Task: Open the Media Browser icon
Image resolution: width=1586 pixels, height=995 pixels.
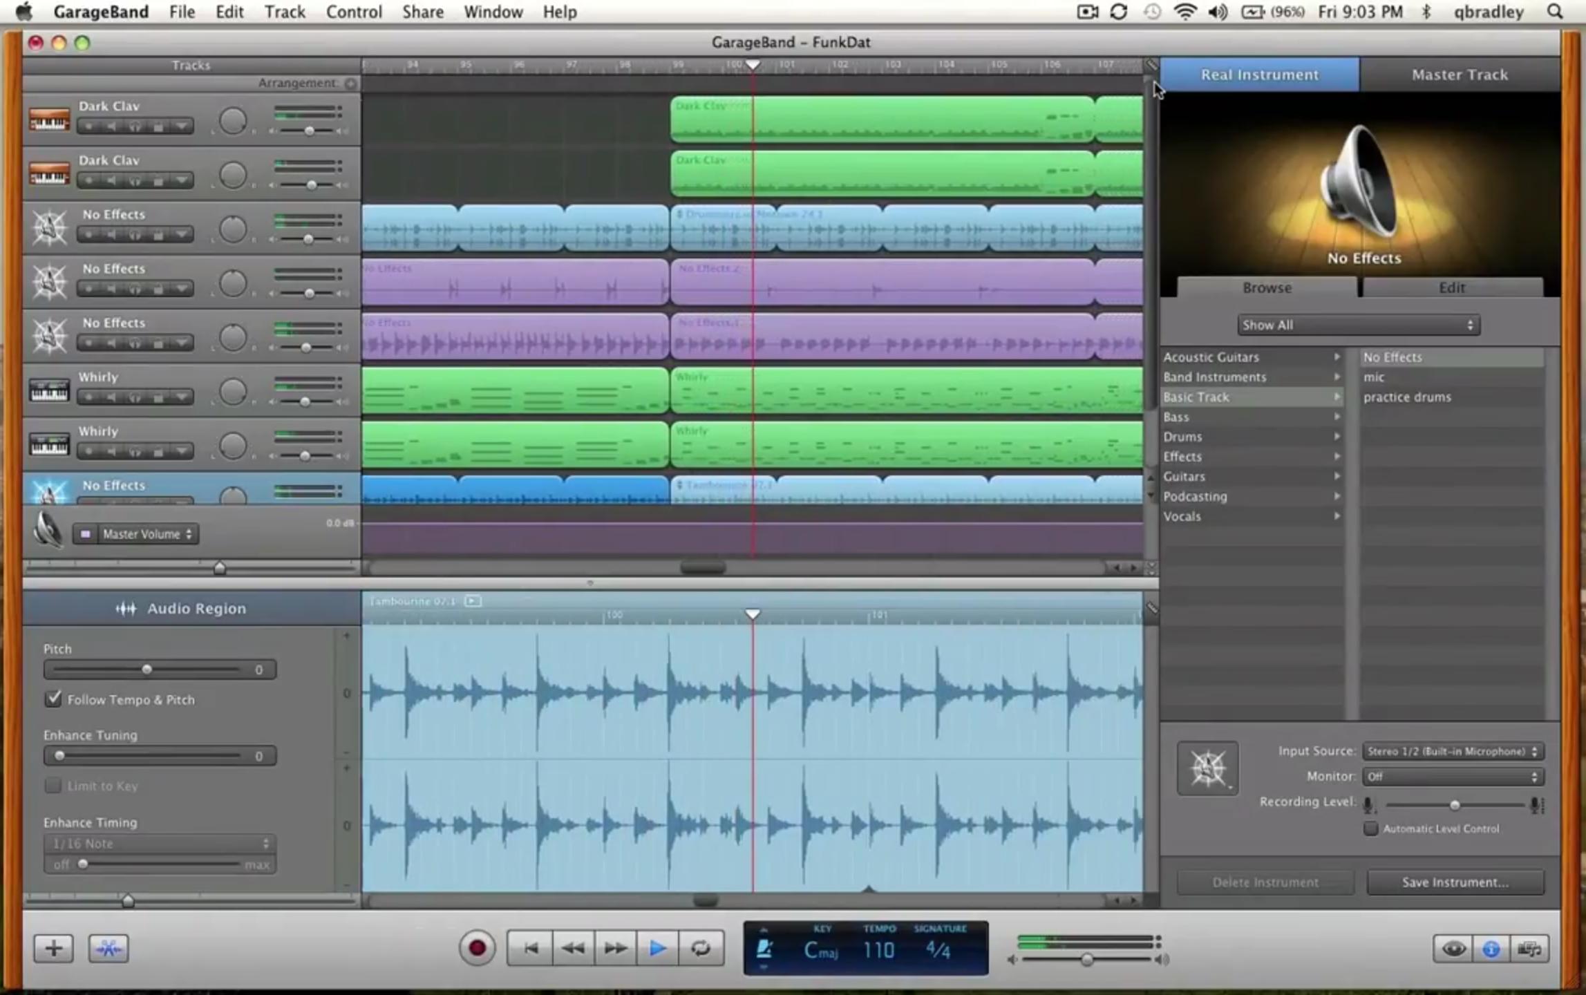Action: point(1529,949)
